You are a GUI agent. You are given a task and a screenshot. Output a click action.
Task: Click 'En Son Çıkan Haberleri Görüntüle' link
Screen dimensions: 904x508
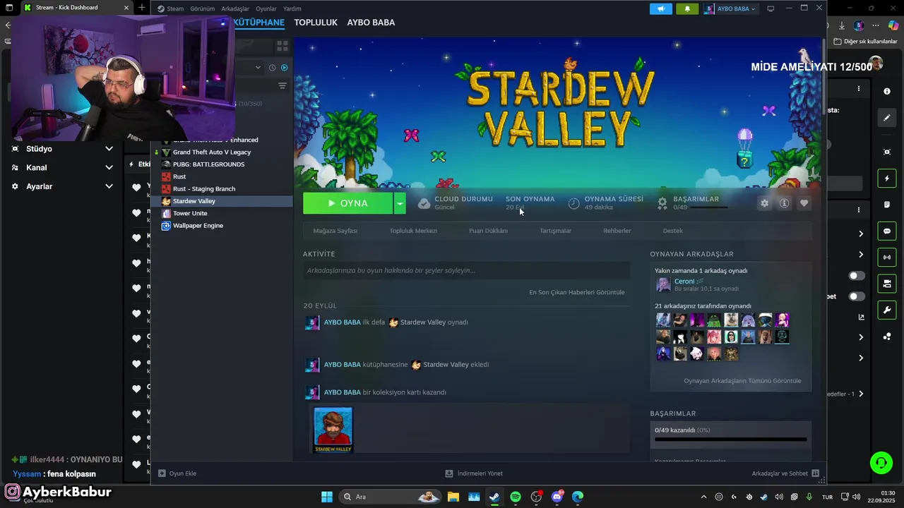coord(577,292)
